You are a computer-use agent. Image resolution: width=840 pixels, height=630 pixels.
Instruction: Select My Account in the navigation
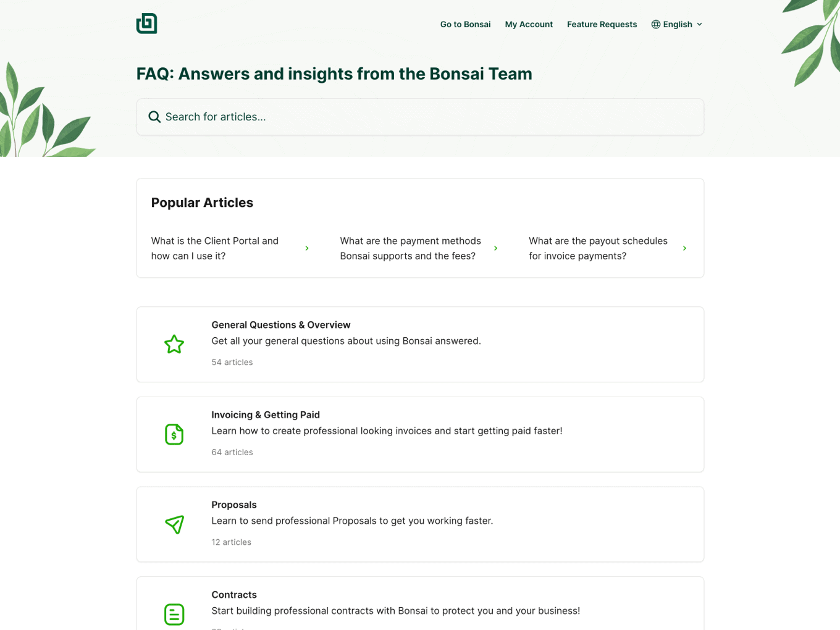coord(529,24)
